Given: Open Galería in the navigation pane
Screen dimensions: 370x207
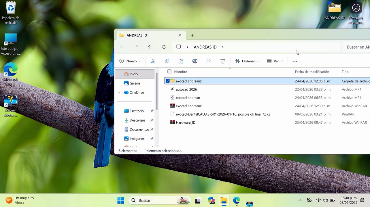Looking at the screenshot, I should [x=135, y=83].
